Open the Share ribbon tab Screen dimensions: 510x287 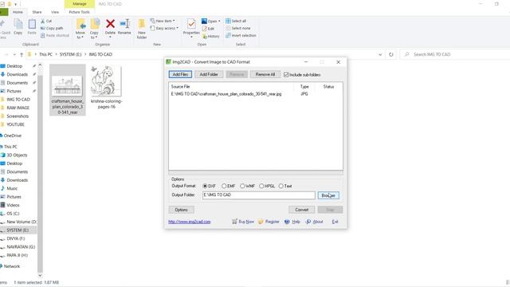(x=37, y=12)
